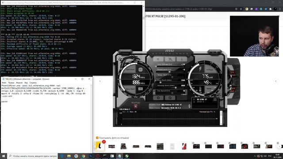Bookmark the page with star icon
This screenshot has width=283, height=159.
[241, 9]
